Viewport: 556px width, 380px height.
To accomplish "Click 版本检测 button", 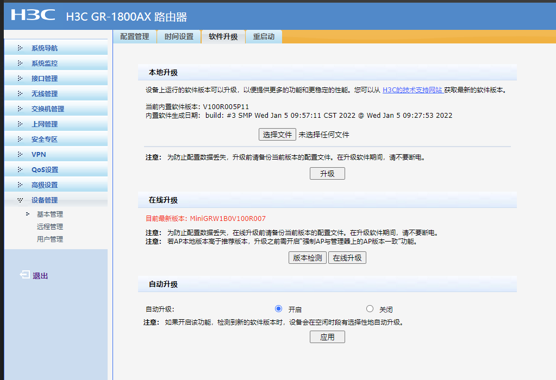I will click(308, 258).
